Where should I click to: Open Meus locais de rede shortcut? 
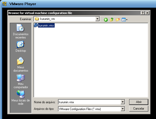(21, 98)
